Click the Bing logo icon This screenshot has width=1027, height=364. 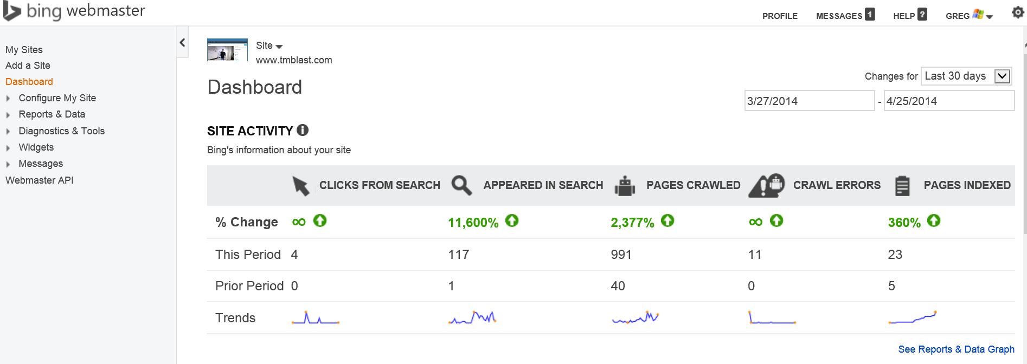click(12, 11)
